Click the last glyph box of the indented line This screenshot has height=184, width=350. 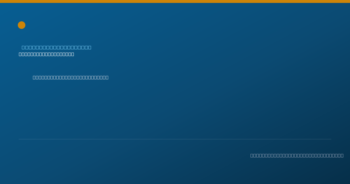point(107,77)
